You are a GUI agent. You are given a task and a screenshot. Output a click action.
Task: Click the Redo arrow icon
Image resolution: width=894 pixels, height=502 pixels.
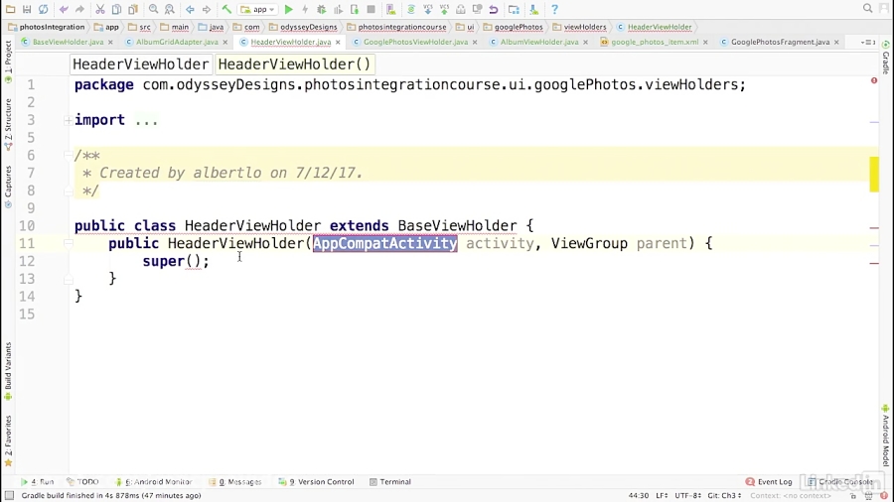click(79, 9)
